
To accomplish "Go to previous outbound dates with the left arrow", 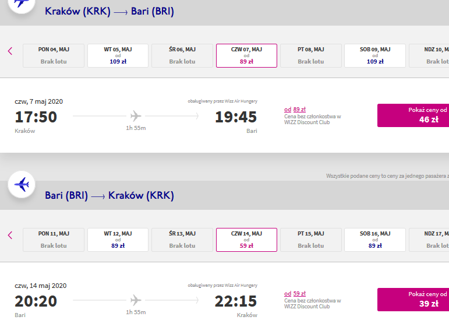I will click(10, 51).
